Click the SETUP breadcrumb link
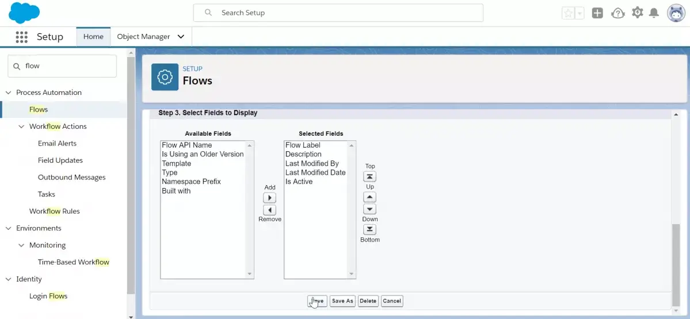The height and width of the screenshot is (319, 690). pyautogui.click(x=192, y=68)
